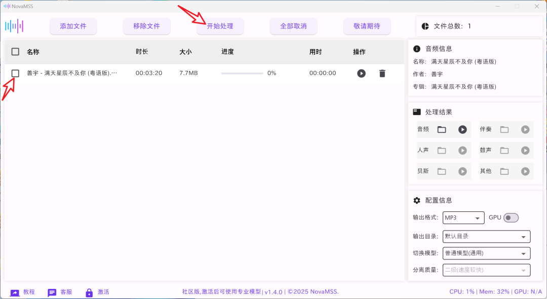Open the 输出目录 默认目录 dropdown
Image resolution: width=547 pixels, height=299 pixels.
point(487,237)
